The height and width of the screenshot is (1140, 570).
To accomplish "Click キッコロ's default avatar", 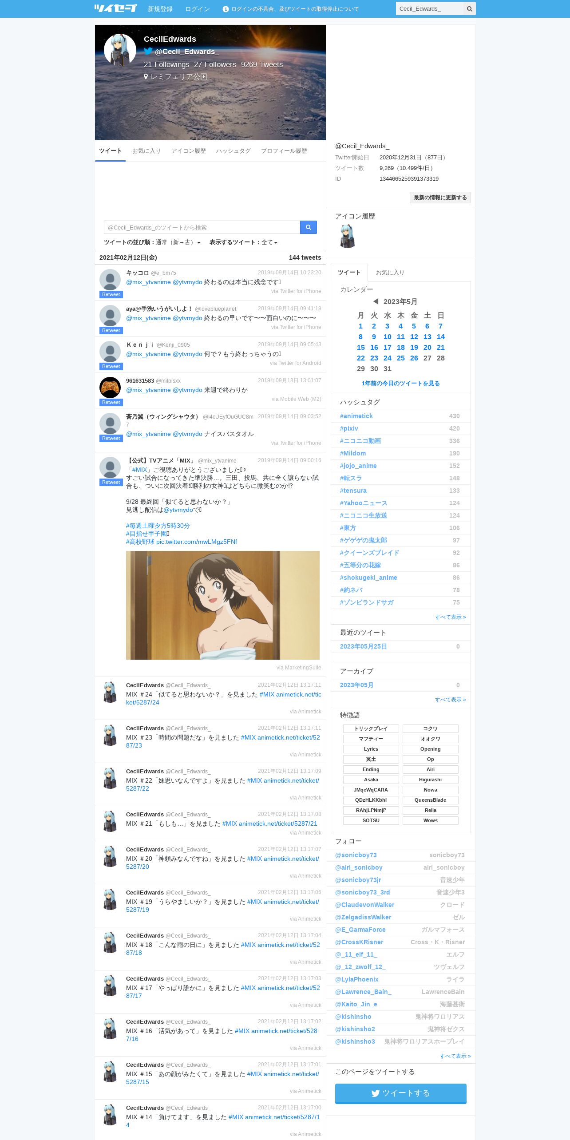I will coord(110,280).
